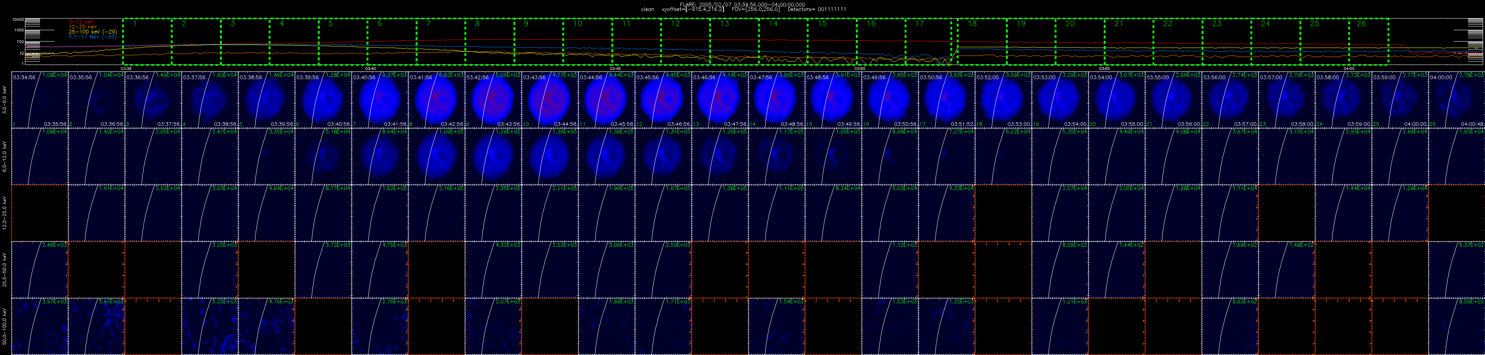This screenshot has width=1485, height=355.
Task: Open the 50.0-100.0 keV image labeled 5.47E+03
Action: [x=96, y=326]
